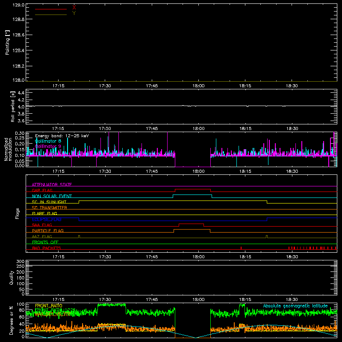The image size is (342, 342).
Task: Click the blue 'ECLIPSE_FLAG' label
Action: (x=47, y=219)
